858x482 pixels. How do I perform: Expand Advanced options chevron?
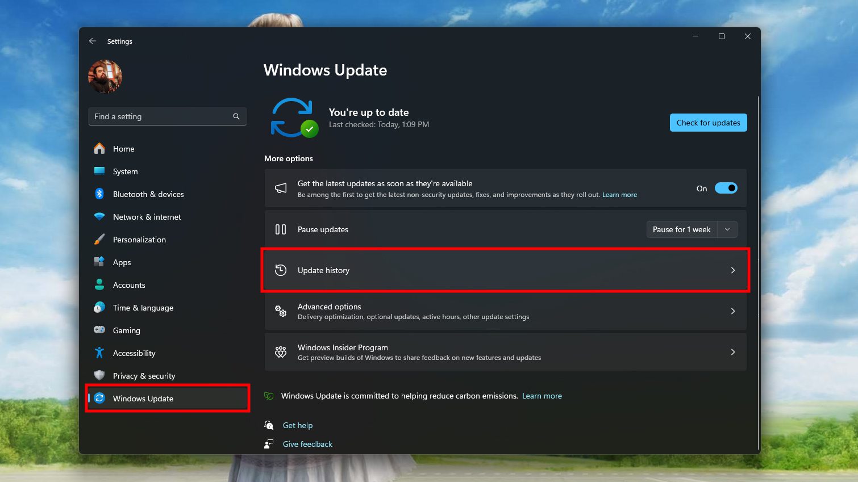[733, 311]
